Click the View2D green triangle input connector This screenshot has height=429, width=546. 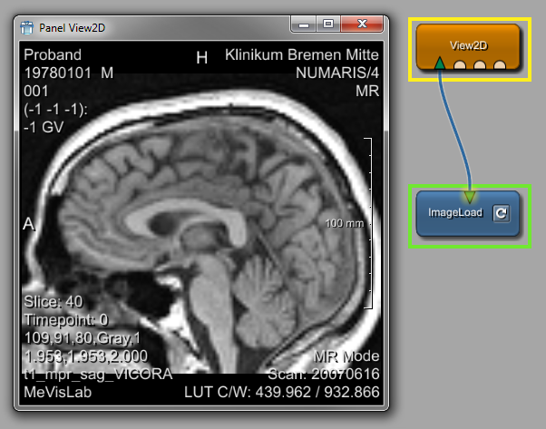point(440,63)
